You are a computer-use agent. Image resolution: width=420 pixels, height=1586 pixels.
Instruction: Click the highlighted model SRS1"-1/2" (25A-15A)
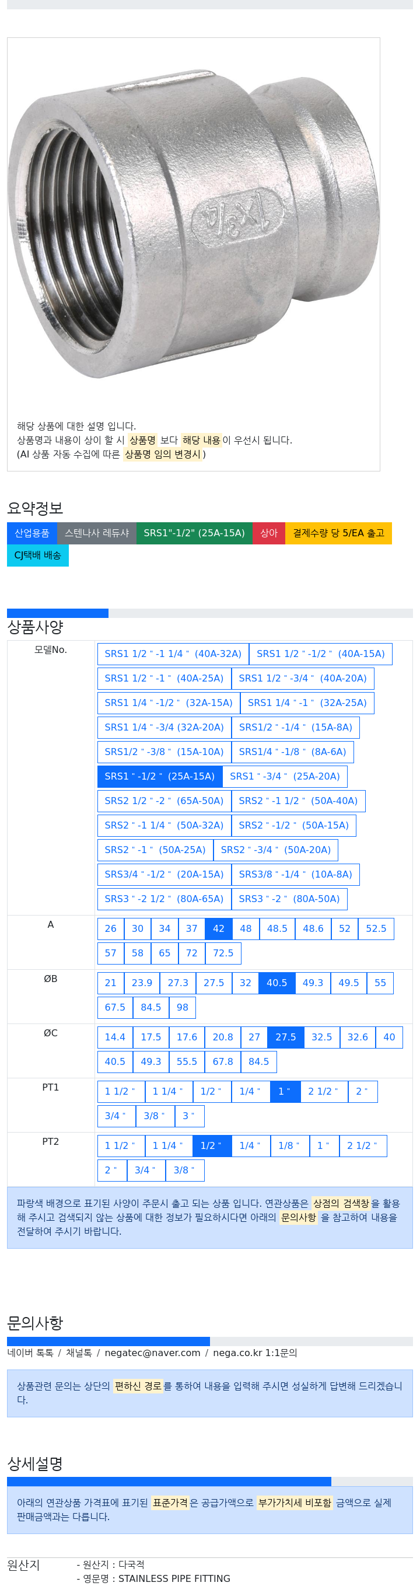(159, 777)
